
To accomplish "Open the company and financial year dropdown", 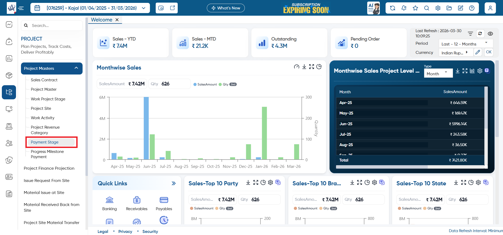I will point(90,8).
